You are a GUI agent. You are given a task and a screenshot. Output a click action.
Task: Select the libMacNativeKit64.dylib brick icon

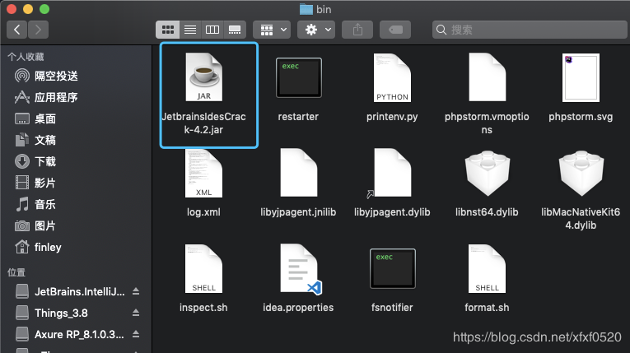pos(581,173)
